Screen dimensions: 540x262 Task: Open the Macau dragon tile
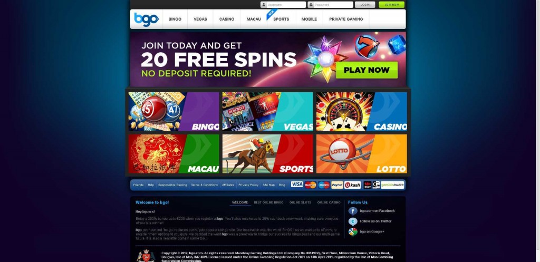[173, 154]
